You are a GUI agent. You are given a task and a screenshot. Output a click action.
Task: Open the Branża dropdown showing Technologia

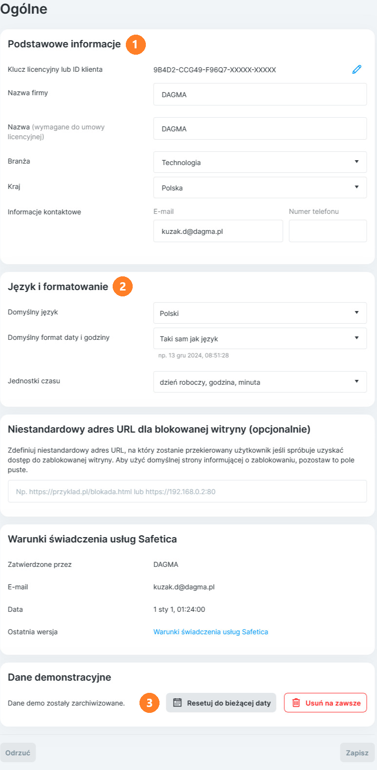260,162
